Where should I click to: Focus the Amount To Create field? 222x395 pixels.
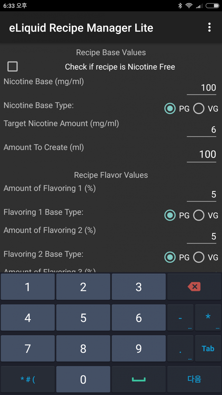point(201,155)
